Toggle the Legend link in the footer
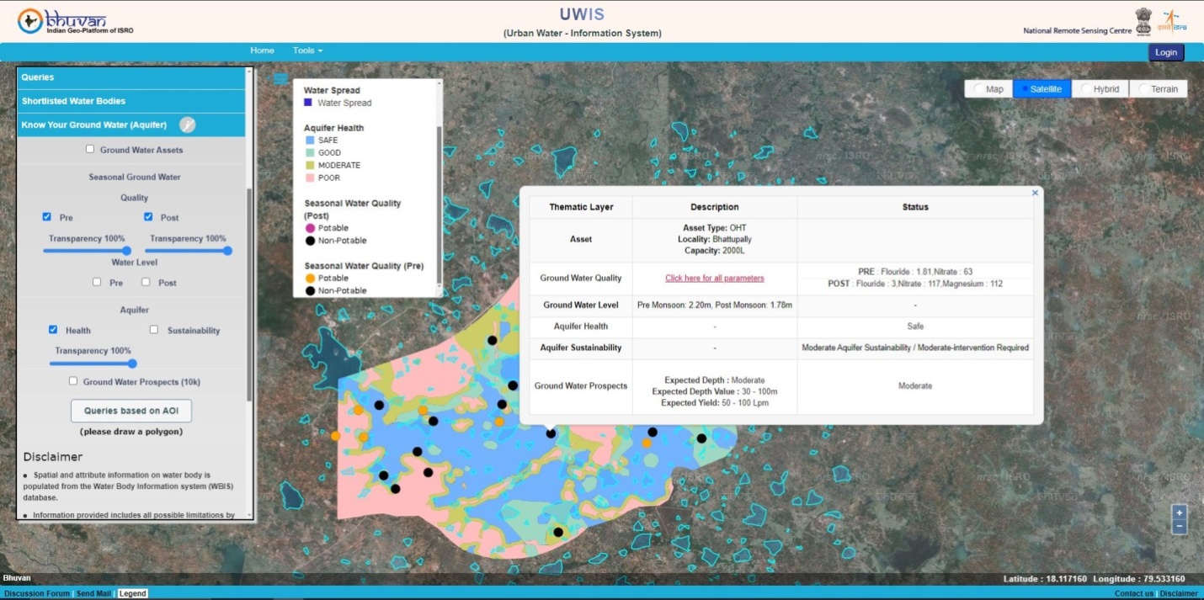Image resolution: width=1204 pixels, height=600 pixels. point(132,594)
